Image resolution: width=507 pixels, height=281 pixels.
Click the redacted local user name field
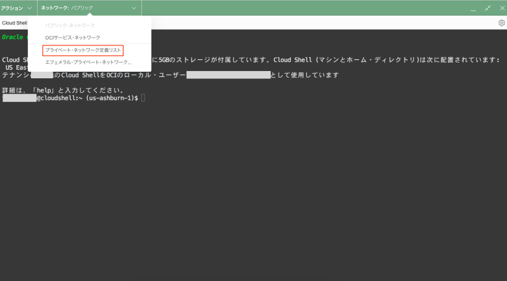click(228, 75)
